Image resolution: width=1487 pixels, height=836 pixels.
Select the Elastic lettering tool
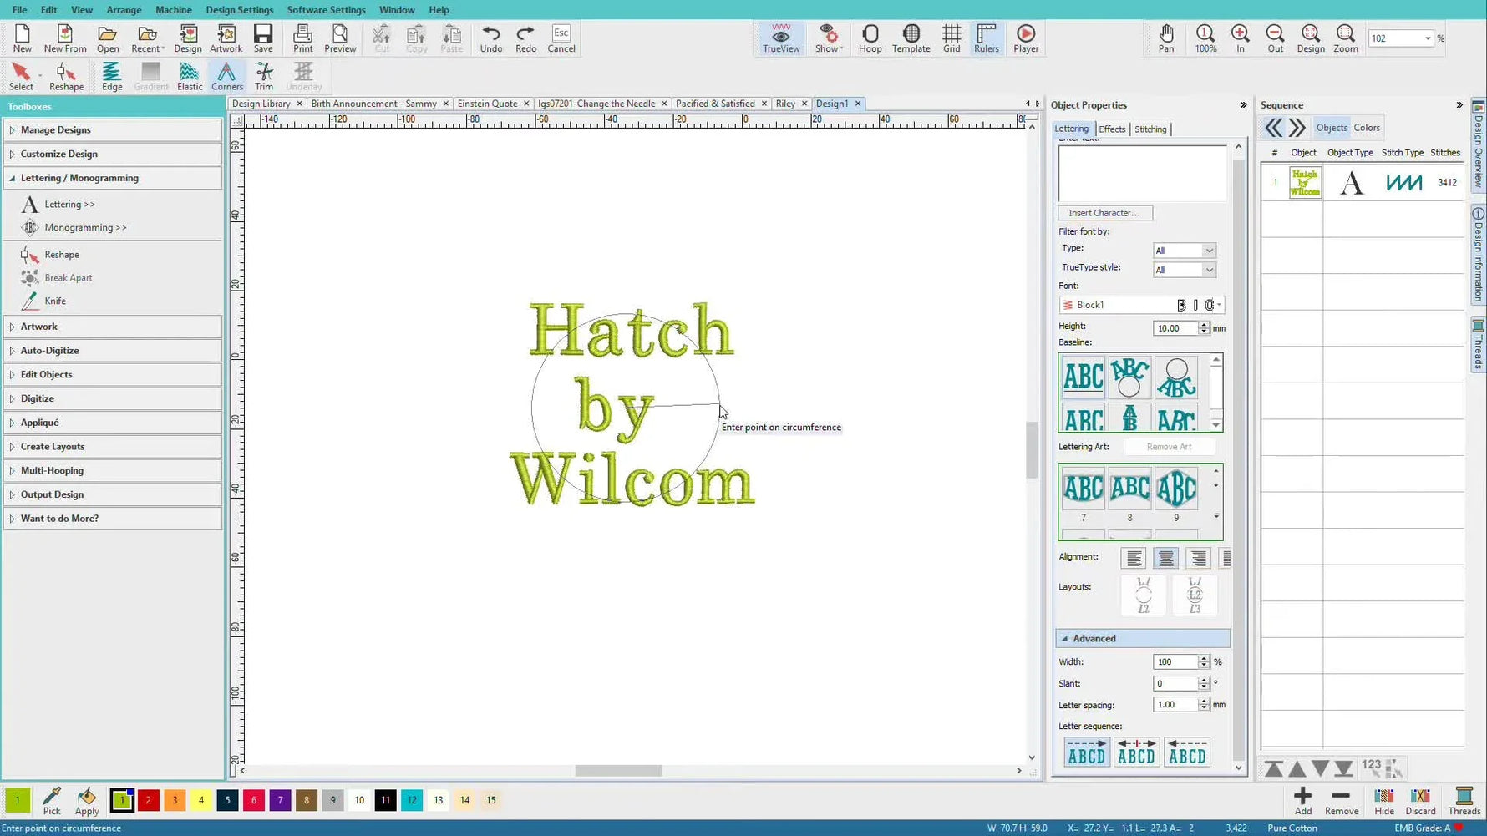tap(190, 75)
